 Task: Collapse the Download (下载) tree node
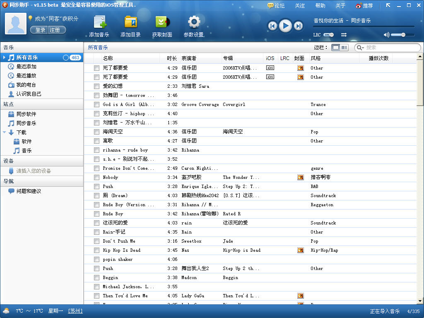click(4, 132)
